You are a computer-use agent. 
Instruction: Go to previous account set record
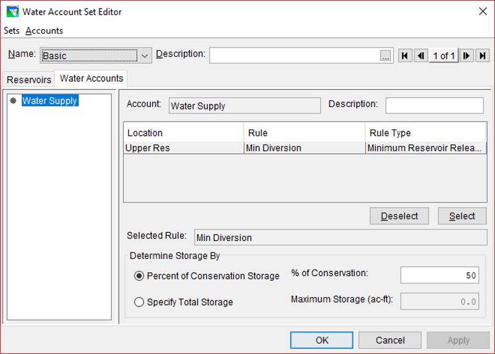421,55
